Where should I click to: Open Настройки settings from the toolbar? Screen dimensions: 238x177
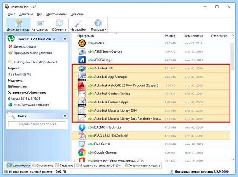[78, 25]
